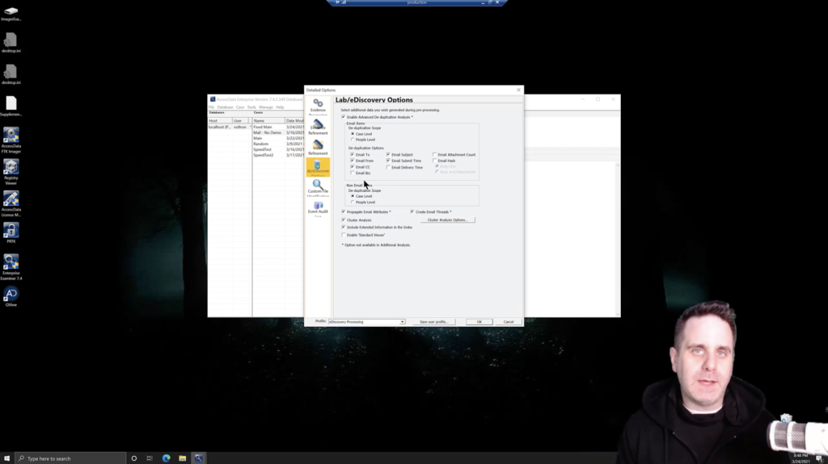Select People Level under Non Email Items

pos(353,202)
